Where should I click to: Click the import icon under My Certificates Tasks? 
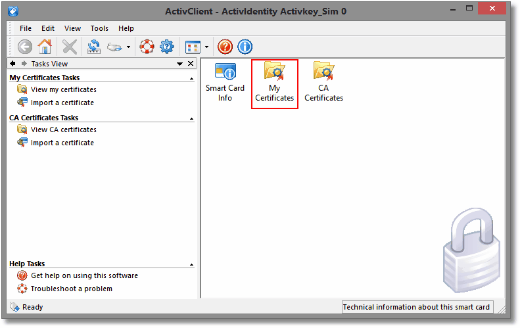[22, 103]
